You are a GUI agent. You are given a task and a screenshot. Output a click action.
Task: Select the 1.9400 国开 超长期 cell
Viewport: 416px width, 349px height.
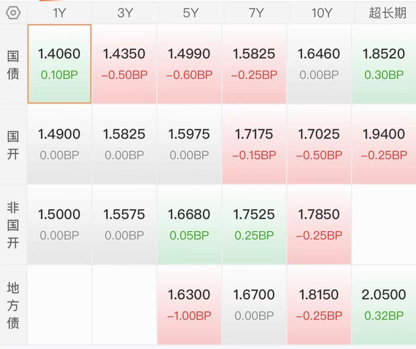(384, 144)
